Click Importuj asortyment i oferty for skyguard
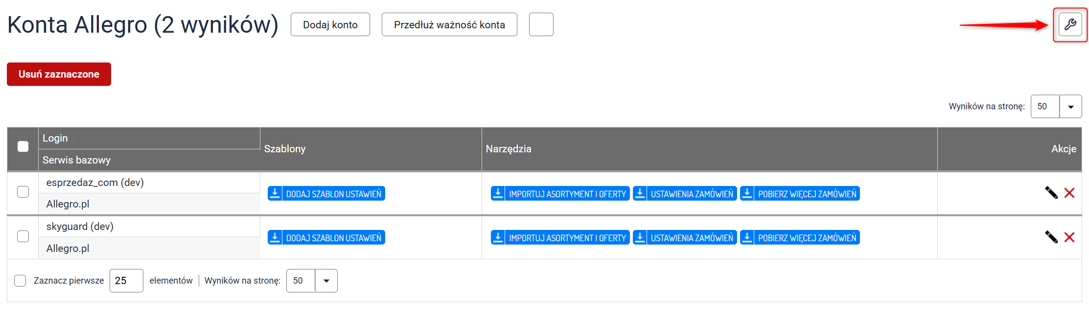 [x=560, y=238]
